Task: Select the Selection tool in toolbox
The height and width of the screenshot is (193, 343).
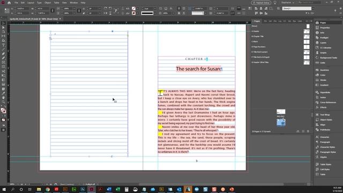Action: click(x=3, y=23)
